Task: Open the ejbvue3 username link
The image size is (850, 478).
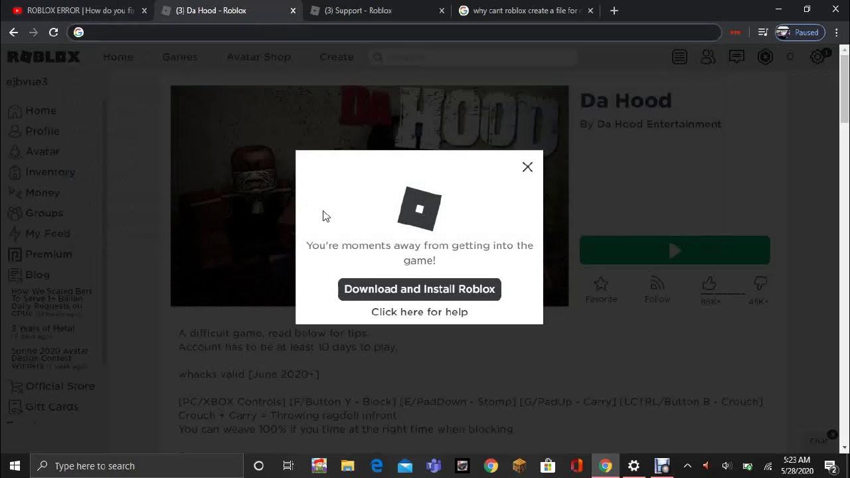Action: [x=27, y=82]
